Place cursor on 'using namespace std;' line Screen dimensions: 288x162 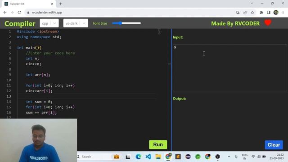click(39, 37)
